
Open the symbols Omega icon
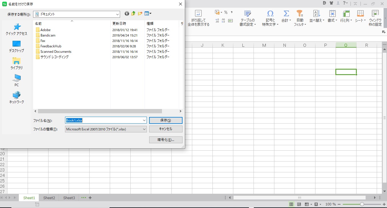coord(270,14)
